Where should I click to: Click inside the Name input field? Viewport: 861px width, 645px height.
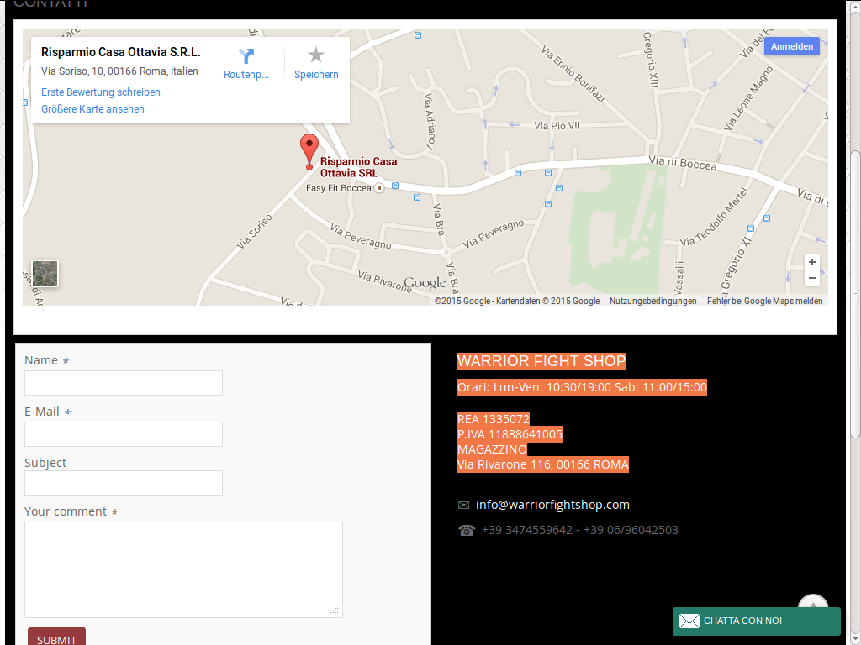[x=124, y=383]
